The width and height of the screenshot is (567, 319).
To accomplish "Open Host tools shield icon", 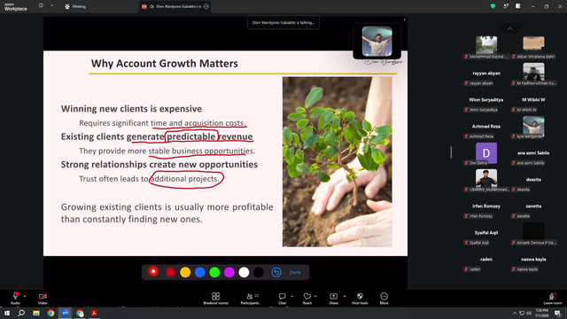I will [360, 296].
